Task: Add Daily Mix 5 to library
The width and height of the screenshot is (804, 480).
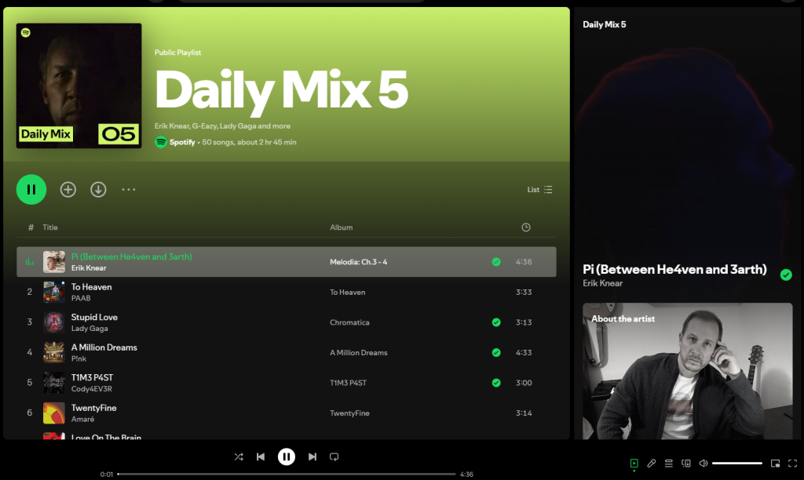Action: pyautogui.click(x=68, y=190)
